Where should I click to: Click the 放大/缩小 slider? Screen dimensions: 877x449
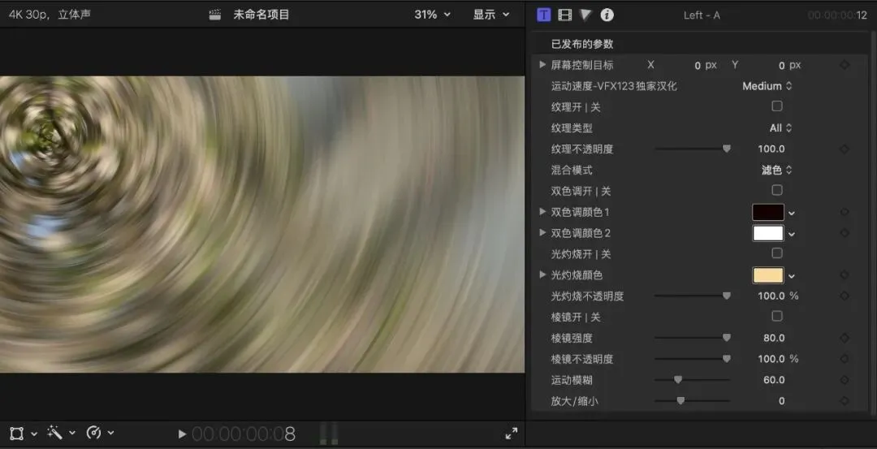693,400
